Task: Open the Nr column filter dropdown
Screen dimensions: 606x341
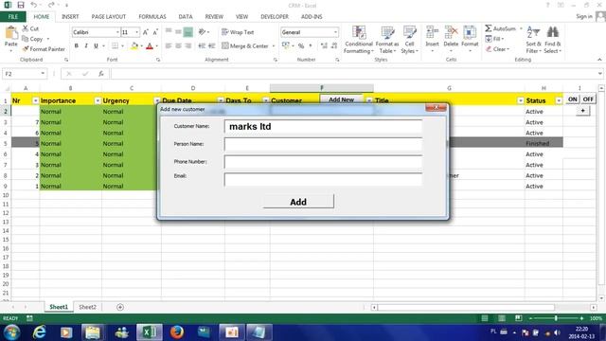Action: pos(35,101)
